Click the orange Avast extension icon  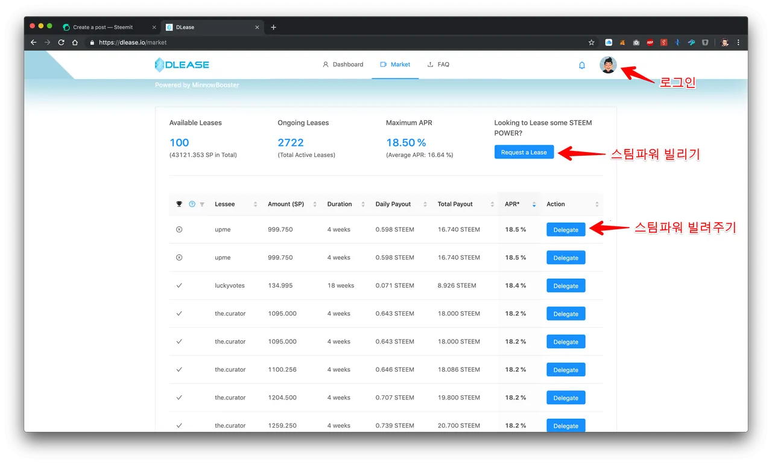[622, 43]
